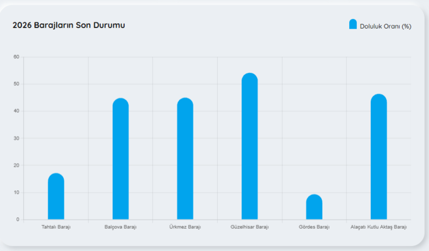The image size is (429, 251).
Task: Select the 10 tick on y-axis
Action: pos(16,193)
